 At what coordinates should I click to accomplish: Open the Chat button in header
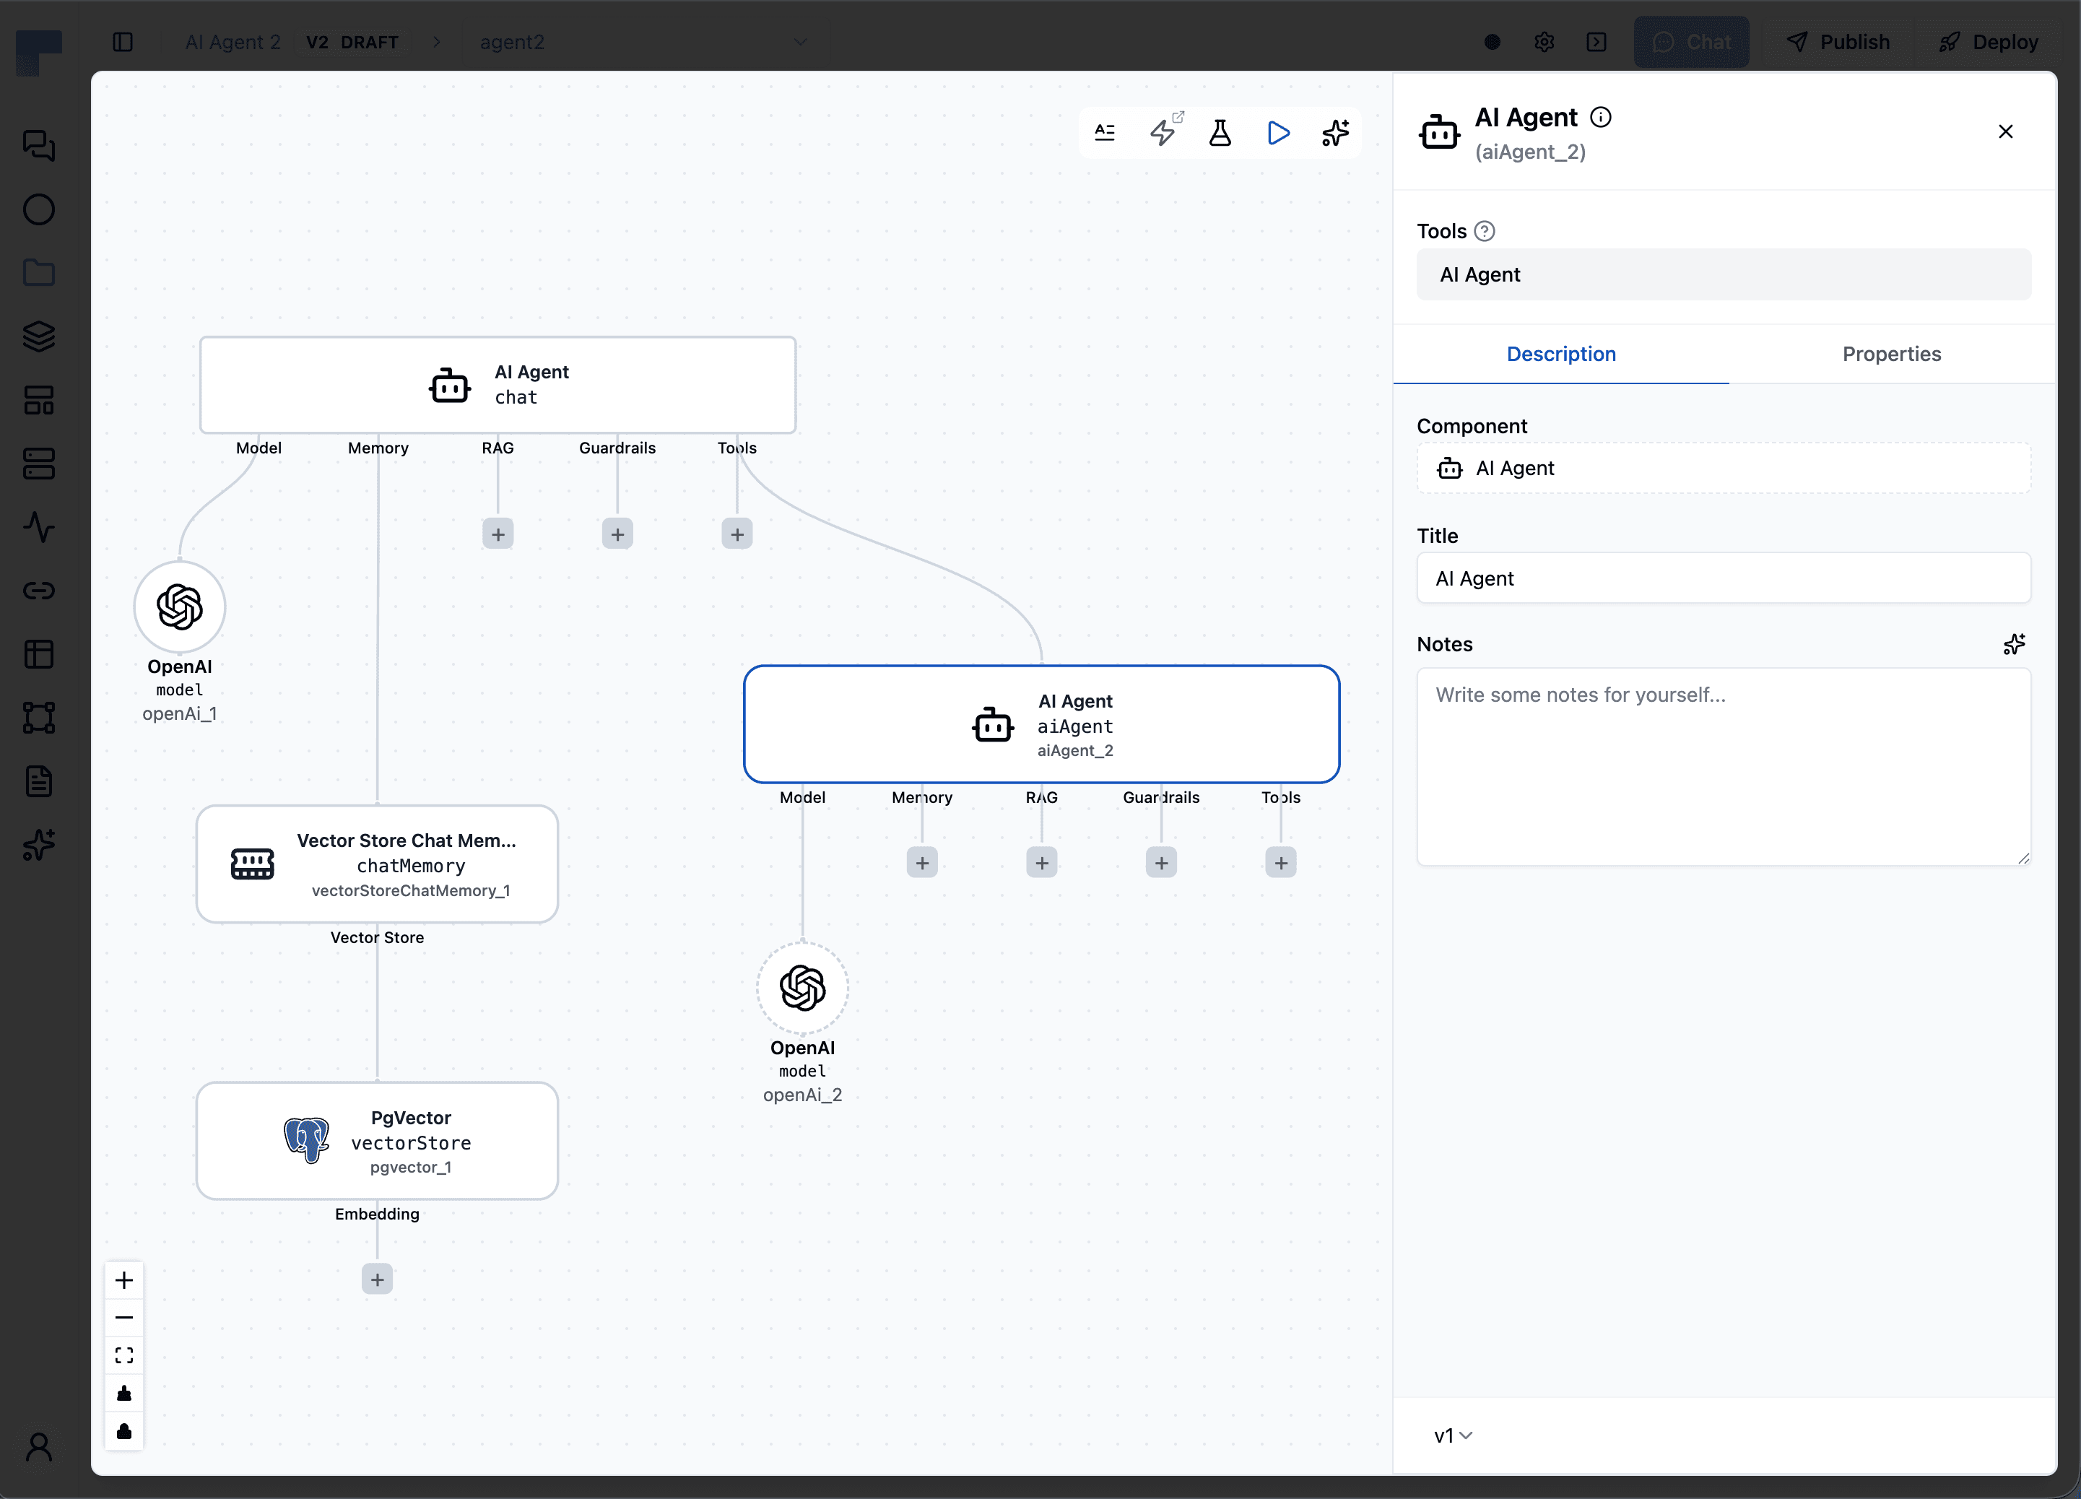pos(1691,42)
